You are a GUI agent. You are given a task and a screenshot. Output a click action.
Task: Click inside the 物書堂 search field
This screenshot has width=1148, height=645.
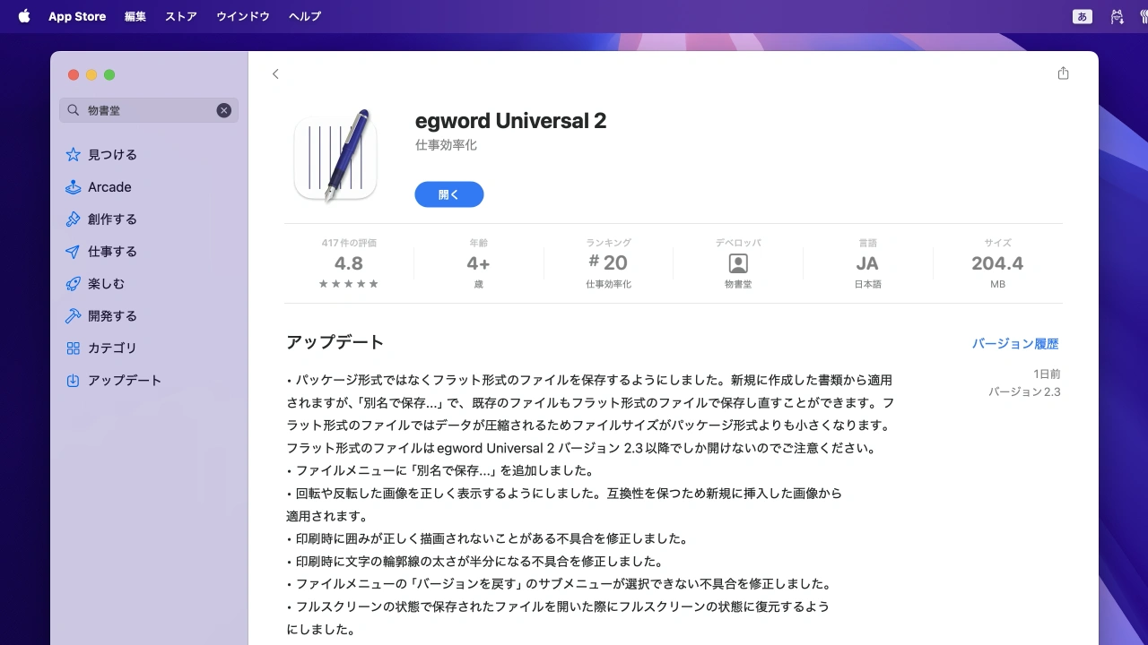pos(148,110)
